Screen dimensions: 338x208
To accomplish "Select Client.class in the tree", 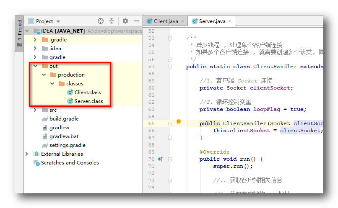I will tap(88, 92).
